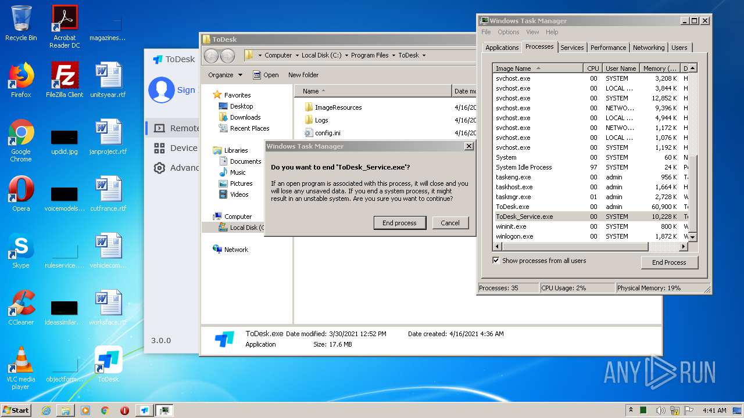
Task: Select winlogon.exe process row
Action: [x=592, y=236]
